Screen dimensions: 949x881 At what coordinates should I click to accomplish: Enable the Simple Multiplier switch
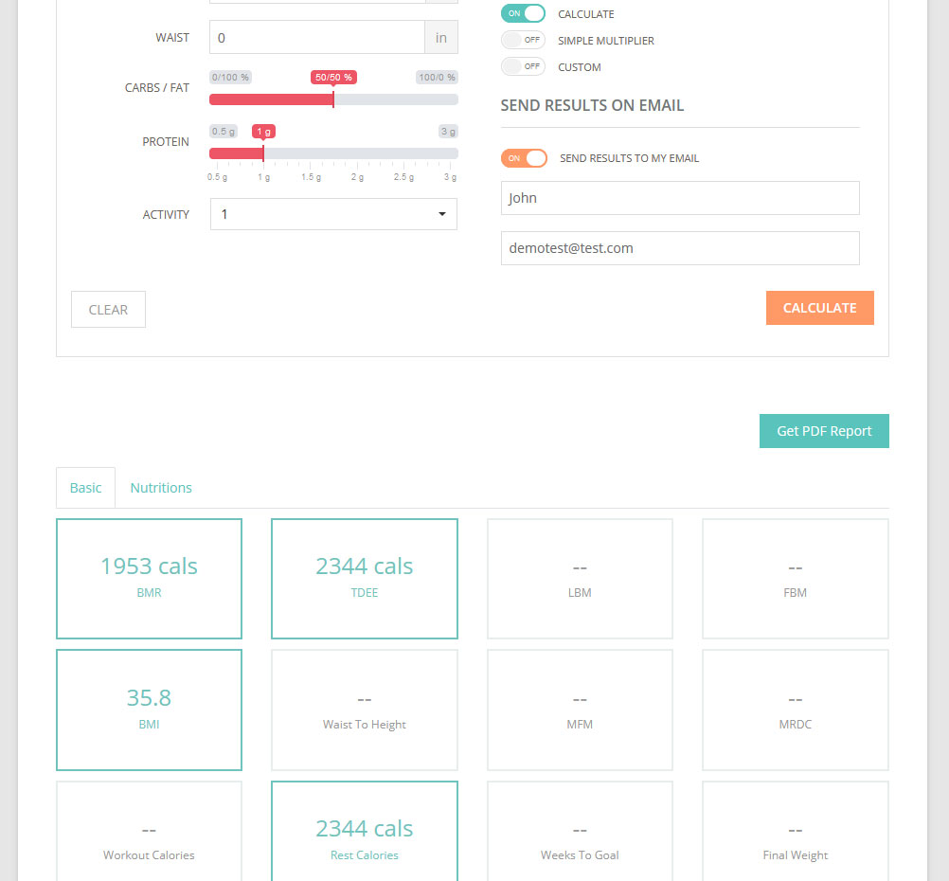(523, 40)
